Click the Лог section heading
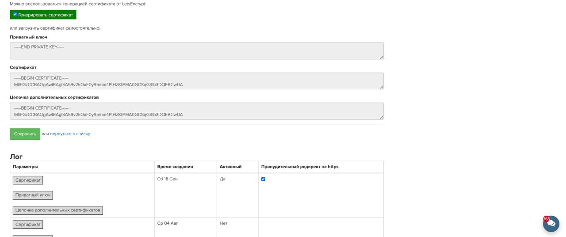 (16, 157)
